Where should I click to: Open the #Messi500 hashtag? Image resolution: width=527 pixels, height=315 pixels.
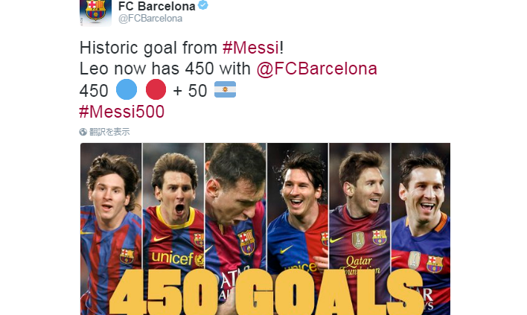click(x=121, y=112)
